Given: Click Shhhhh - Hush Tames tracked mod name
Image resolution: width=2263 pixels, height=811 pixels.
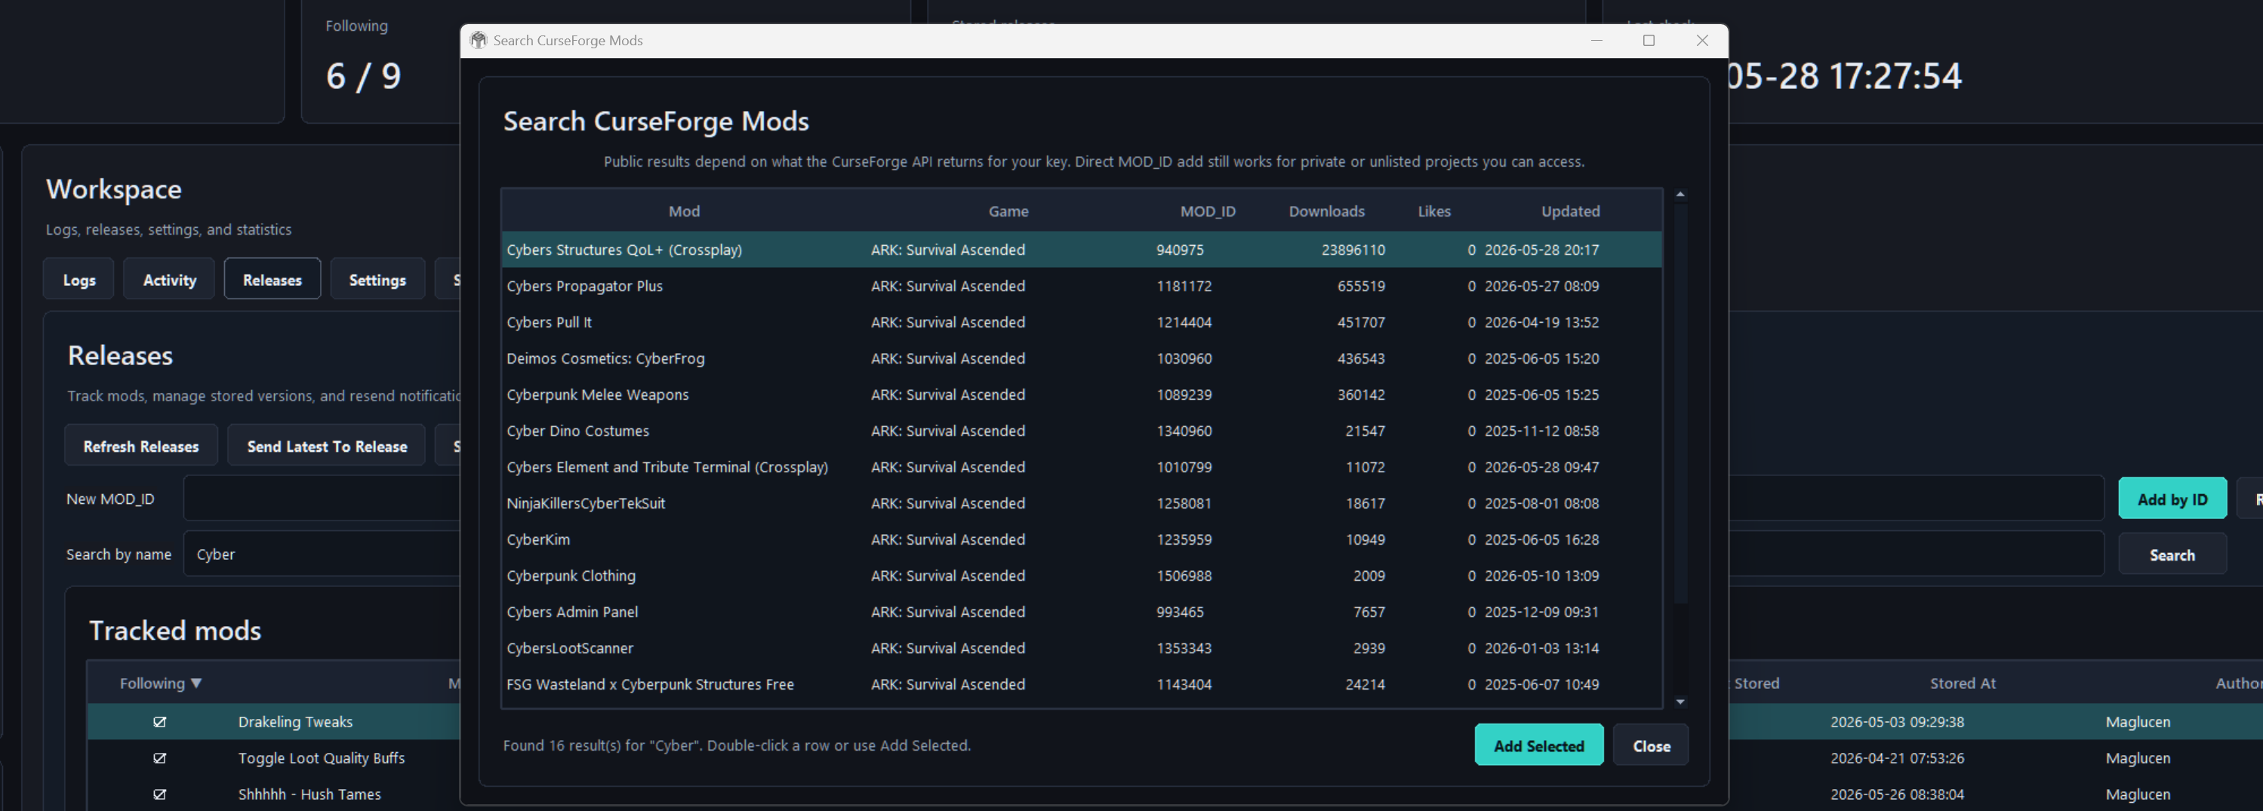Looking at the screenshot, I should [309, 794].
